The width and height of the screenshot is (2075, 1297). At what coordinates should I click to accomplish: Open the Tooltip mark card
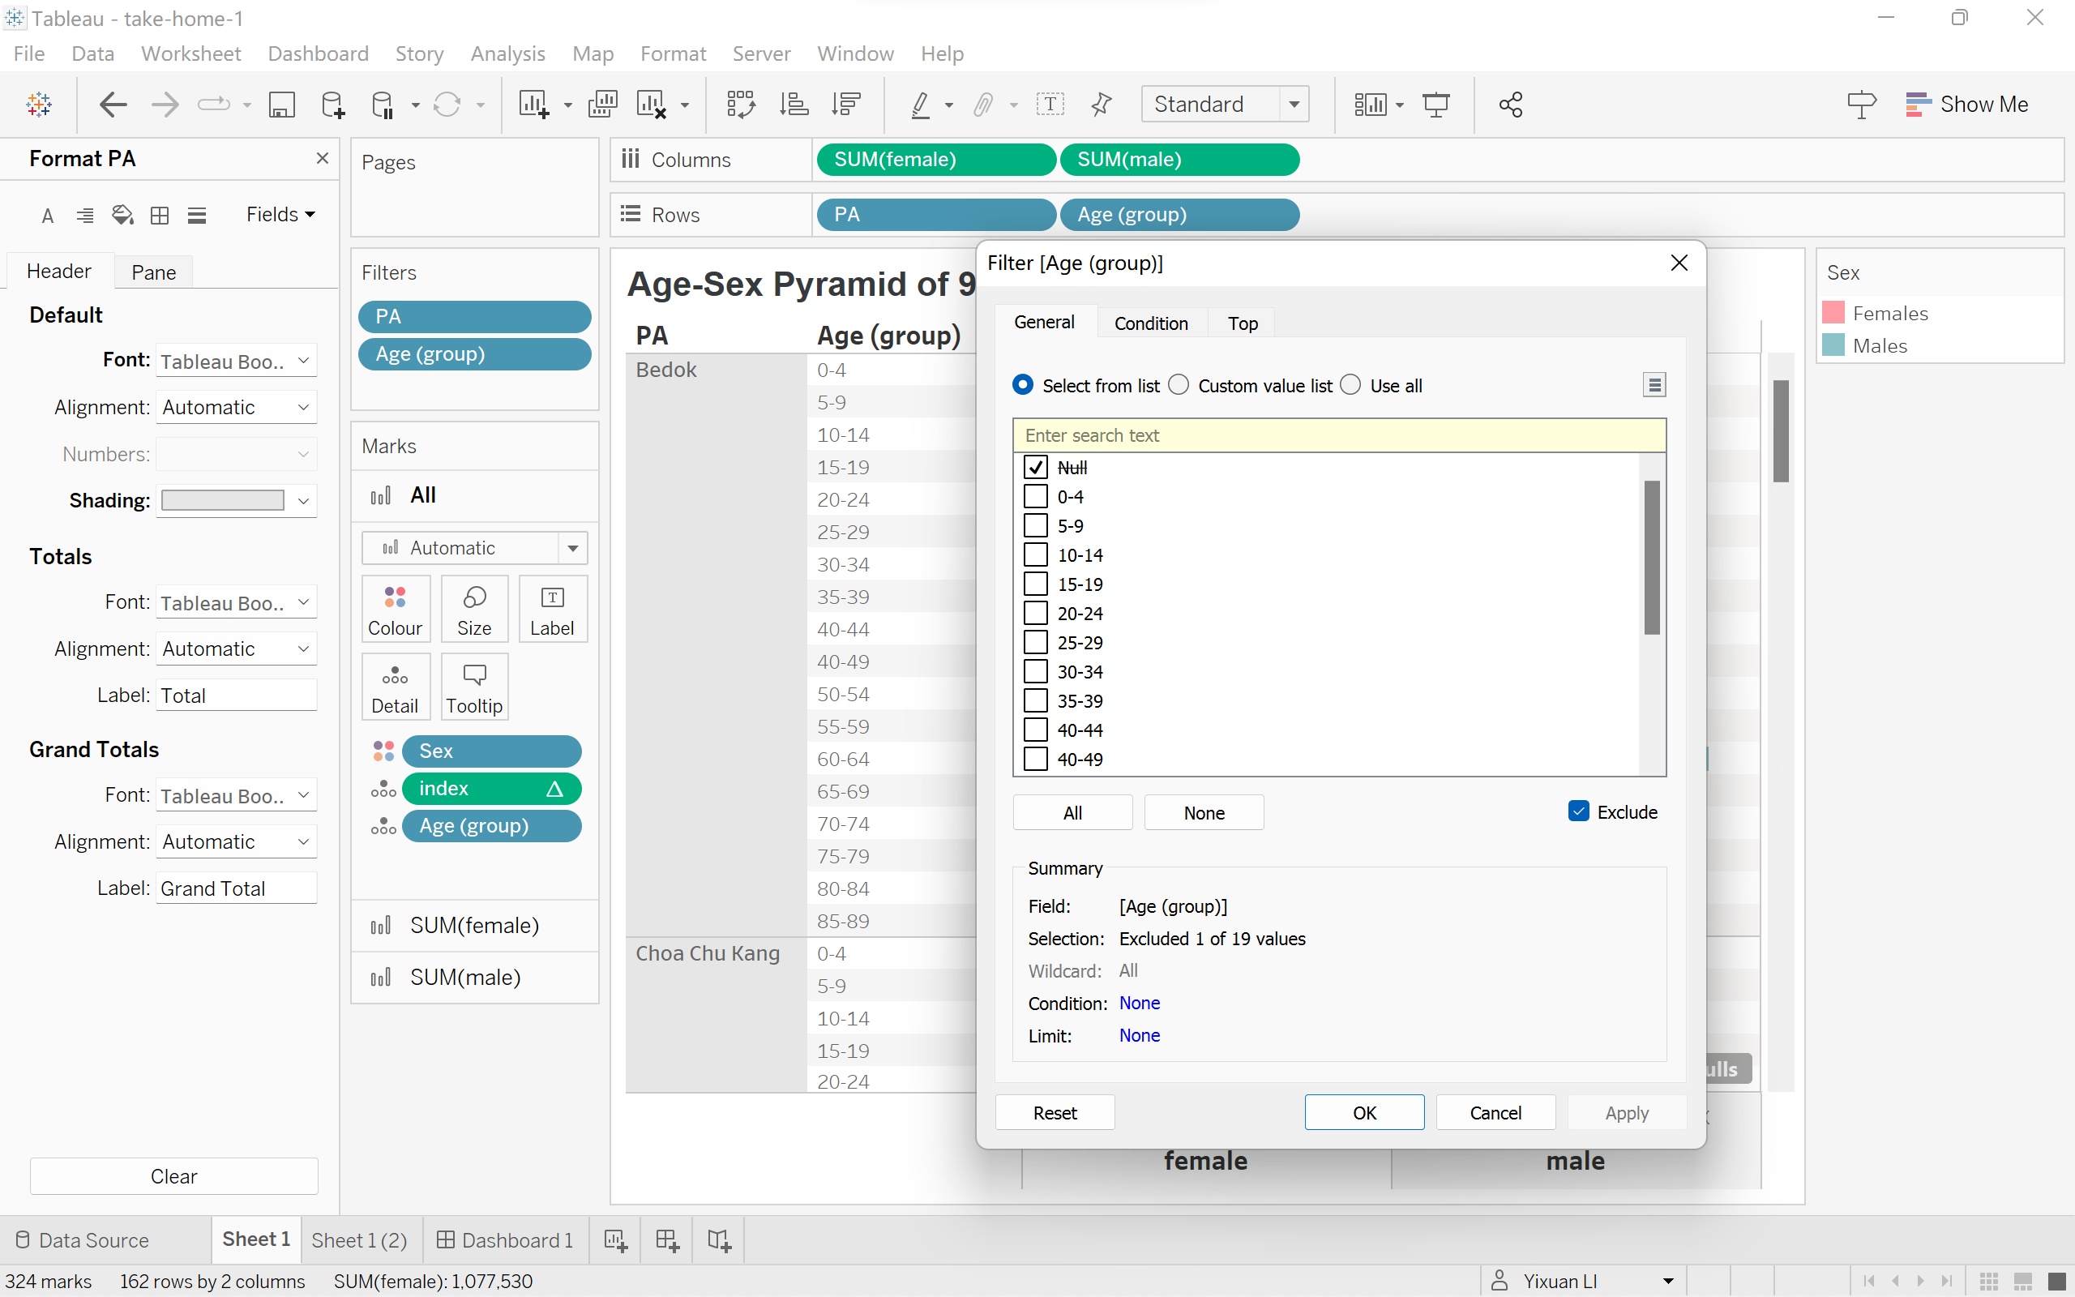coord(474,687)
